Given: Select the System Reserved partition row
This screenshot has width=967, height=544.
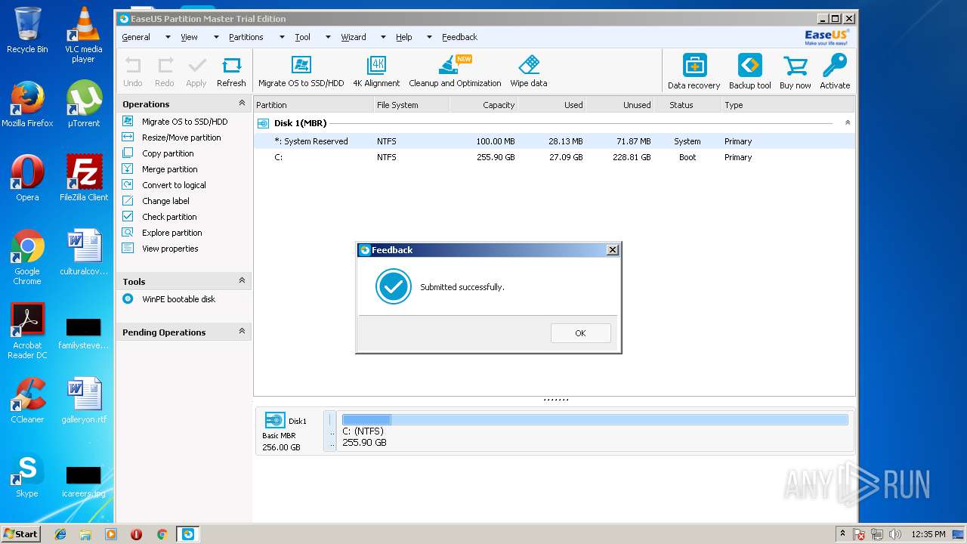Looking at the screenshot, I should pyautogui.click(x=554, y=141).
